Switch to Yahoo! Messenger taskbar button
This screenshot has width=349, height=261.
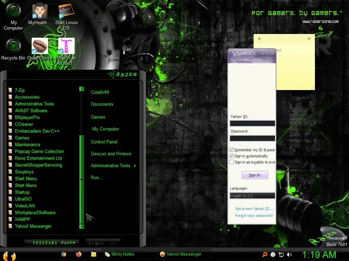pos(184,254)
